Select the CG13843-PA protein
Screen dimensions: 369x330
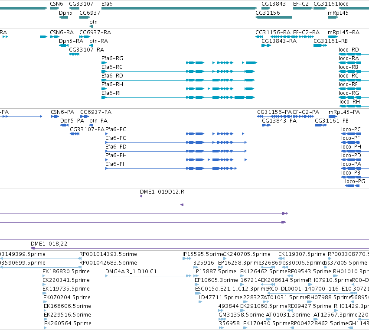[266, 125]
